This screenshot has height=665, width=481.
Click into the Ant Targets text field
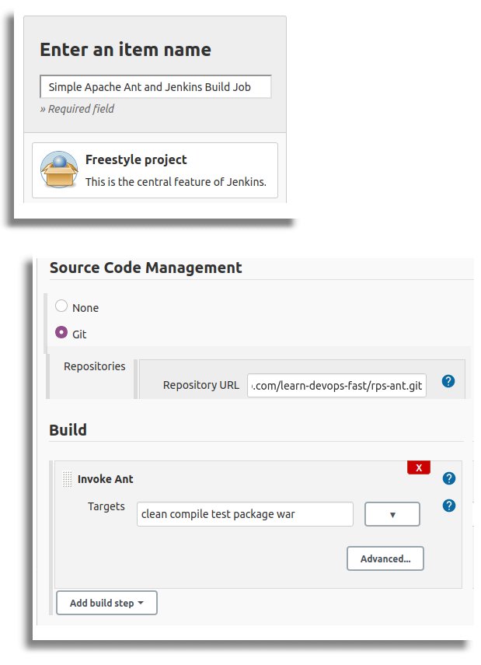click(245, 514)
